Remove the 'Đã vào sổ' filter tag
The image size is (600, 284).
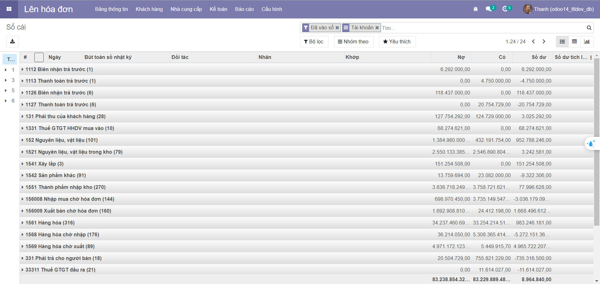(337, 28)
